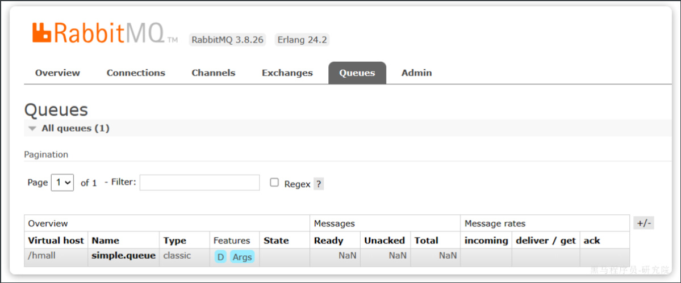
Task: Open the Admin tab
Action: pos(416,73)
